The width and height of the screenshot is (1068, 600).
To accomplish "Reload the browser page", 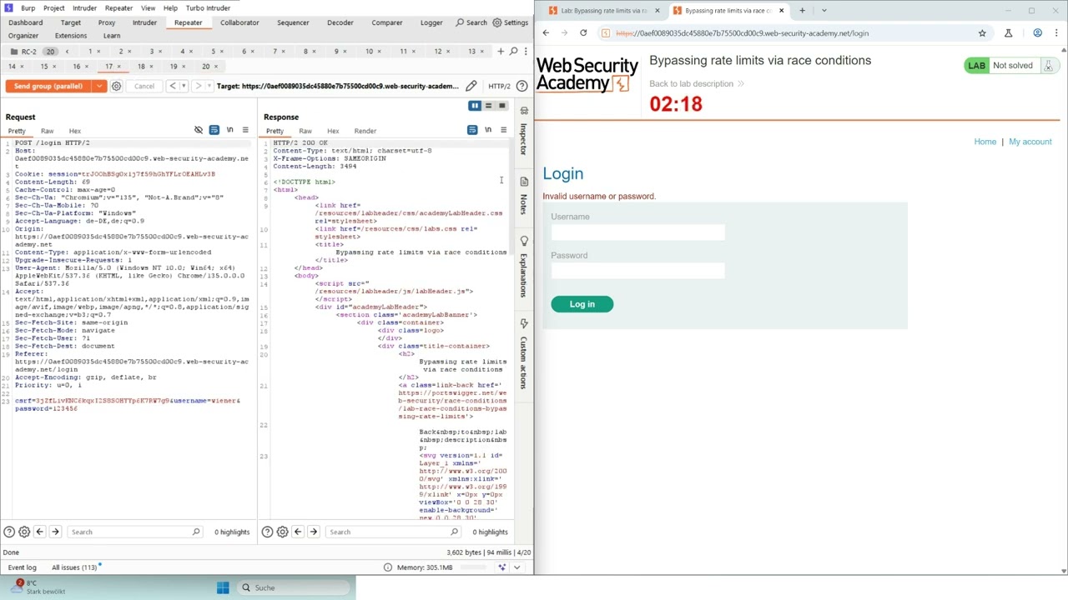I will click(583, 33).
